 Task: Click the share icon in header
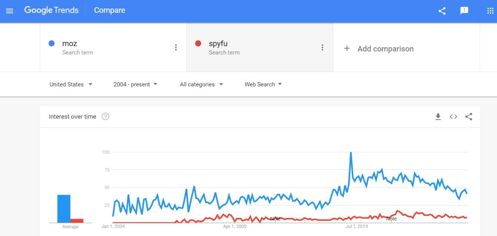[442, 11]
